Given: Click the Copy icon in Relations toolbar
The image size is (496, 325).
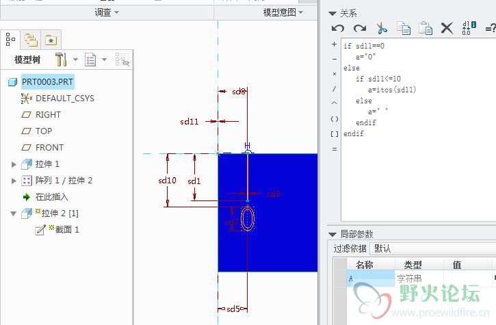Looking at the screenshot, I should tap(404, 28).
